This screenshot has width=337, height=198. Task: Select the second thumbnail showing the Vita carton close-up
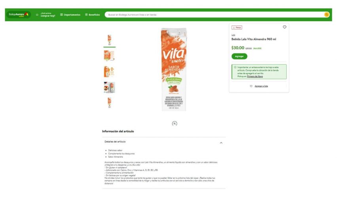110,56
